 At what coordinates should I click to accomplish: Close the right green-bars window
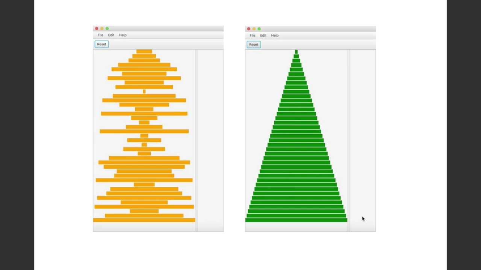tap(248, 29)
